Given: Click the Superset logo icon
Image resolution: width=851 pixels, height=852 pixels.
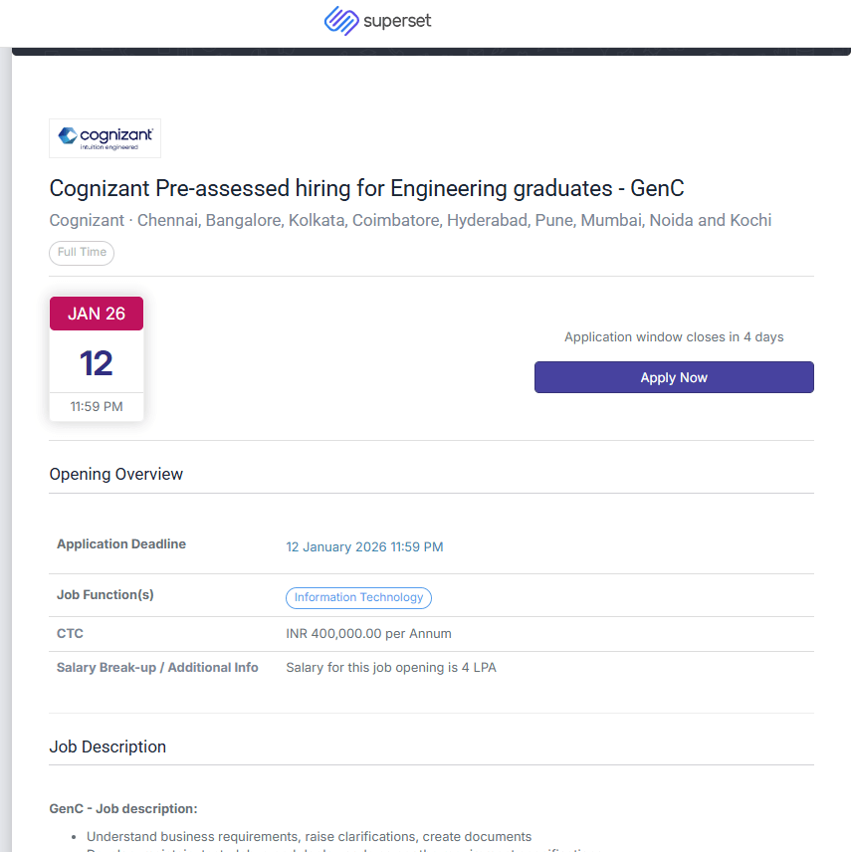Looking at the screenshot, I should click(x=341, y=21).
